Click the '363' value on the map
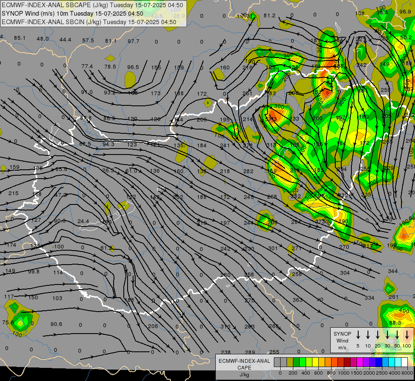The height and width of the screenshot is (381, 415). coord(298,300)
